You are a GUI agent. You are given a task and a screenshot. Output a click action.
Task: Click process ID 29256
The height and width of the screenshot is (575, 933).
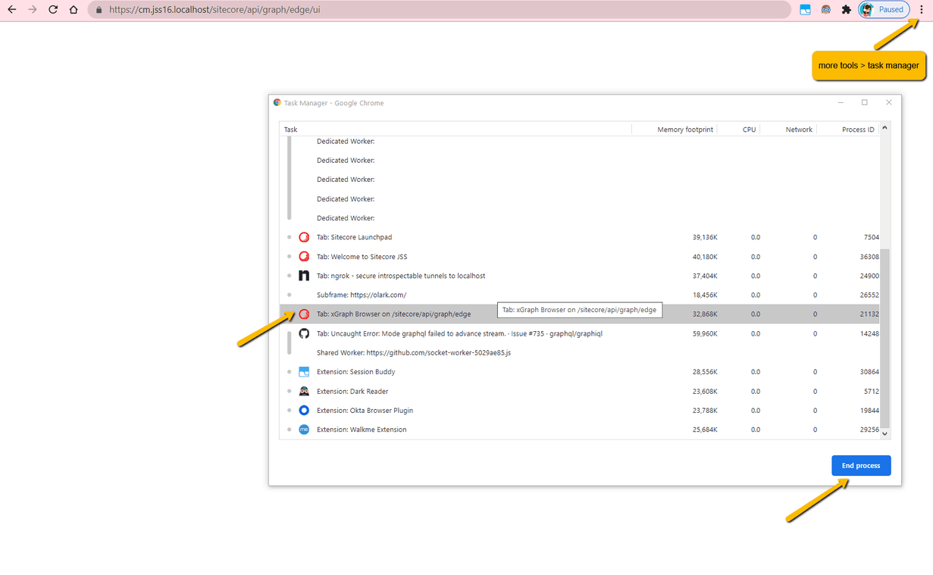pyautogui.click(x=869, y=430)
